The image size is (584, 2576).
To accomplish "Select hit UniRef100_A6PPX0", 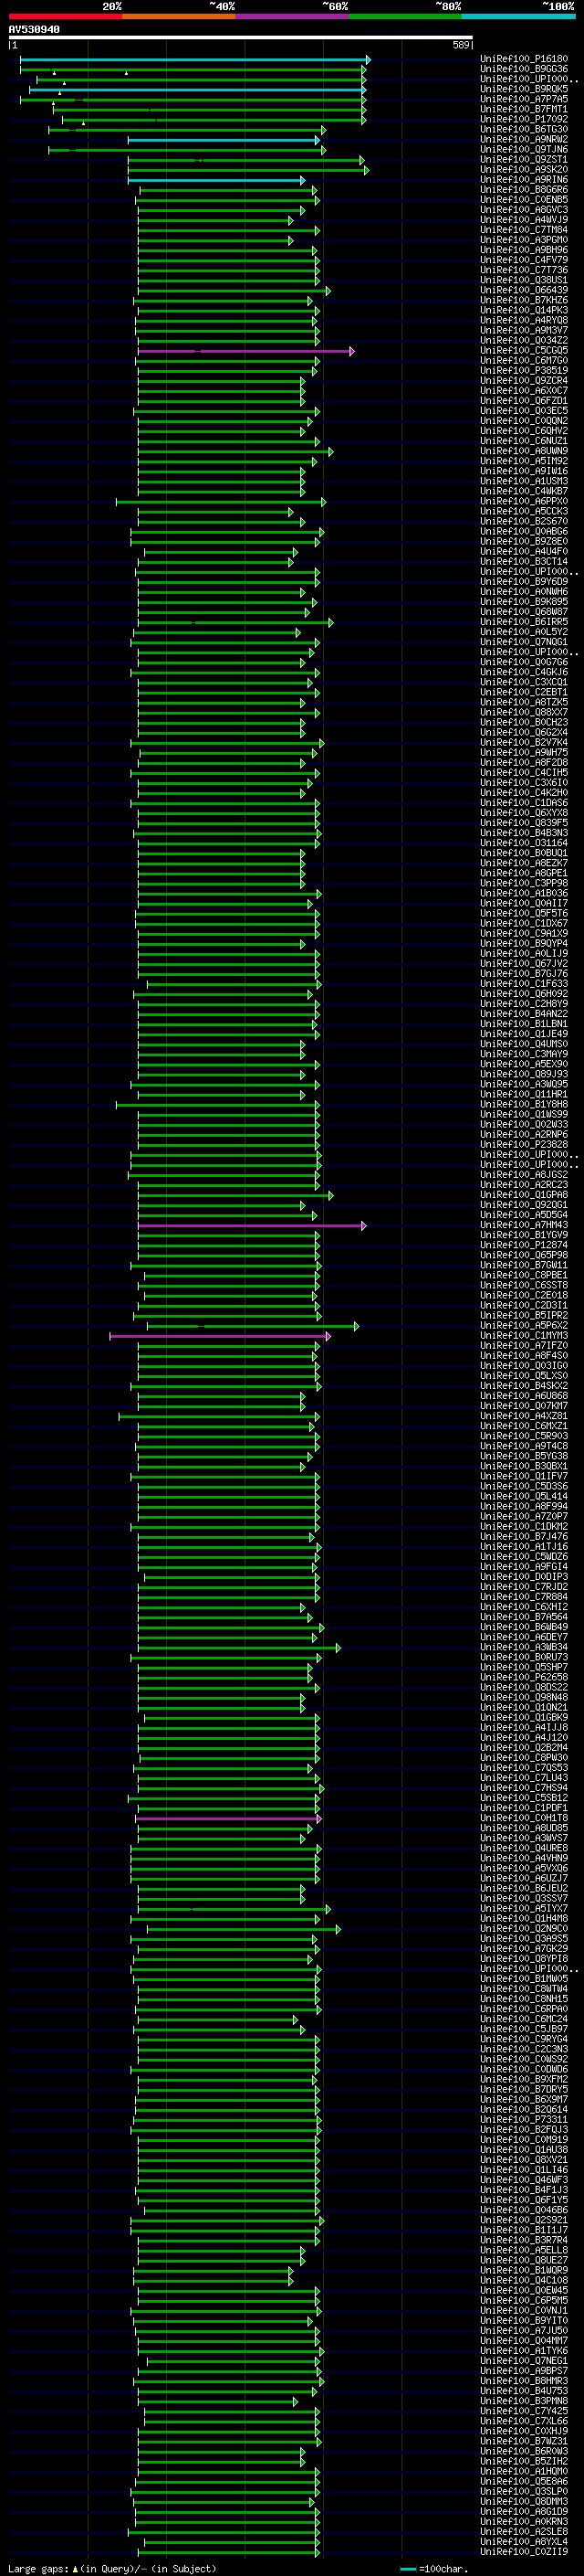I will pyautogui.click(x=524, y=501).
